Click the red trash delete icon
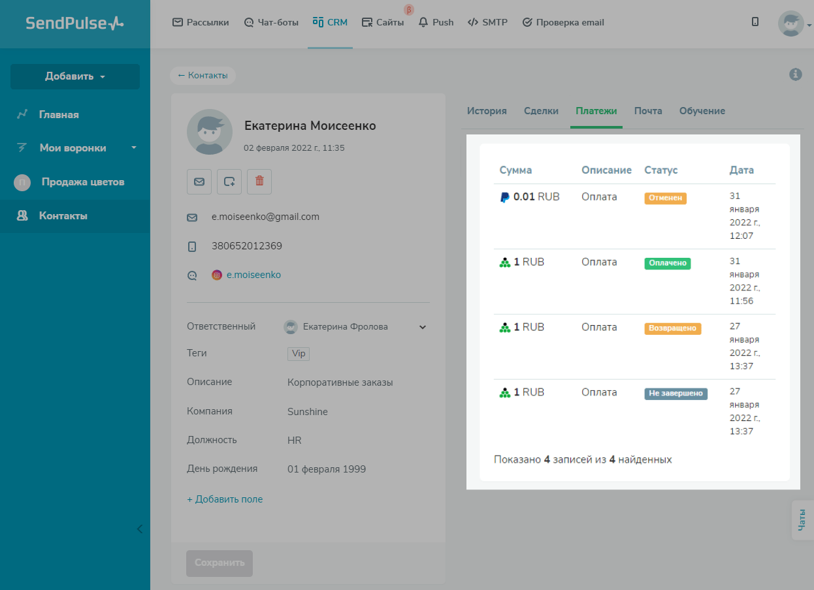 pos(259,182)
